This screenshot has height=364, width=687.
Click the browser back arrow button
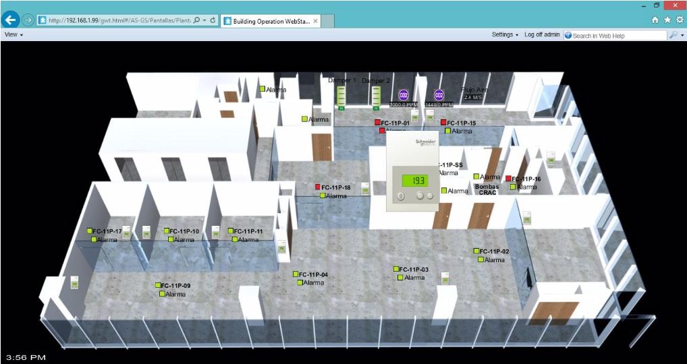pos(10,20)
